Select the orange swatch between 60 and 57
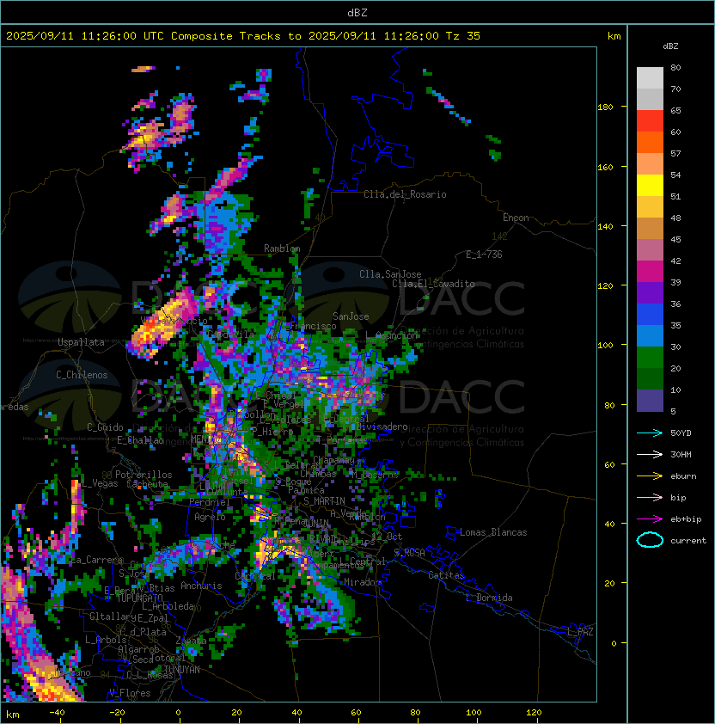The height and width of the screenshot is (724, 715). (650, 143)
